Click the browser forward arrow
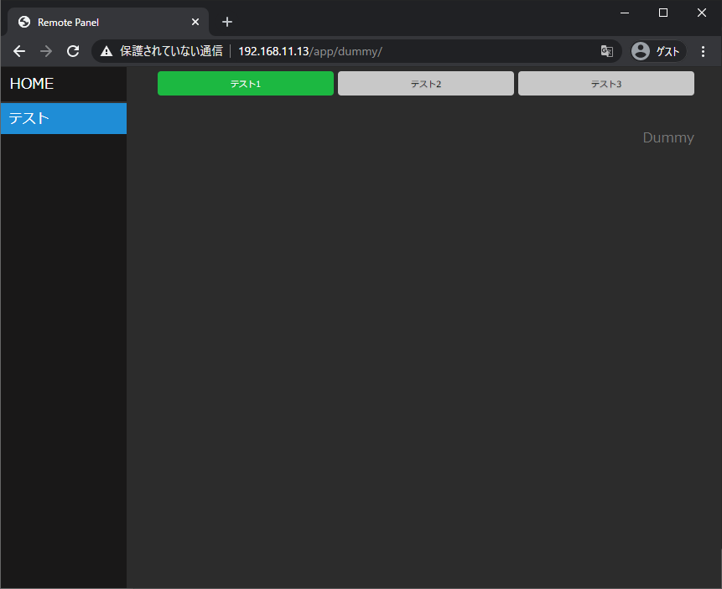The image size is (722, 589). [x=46, y=51]
